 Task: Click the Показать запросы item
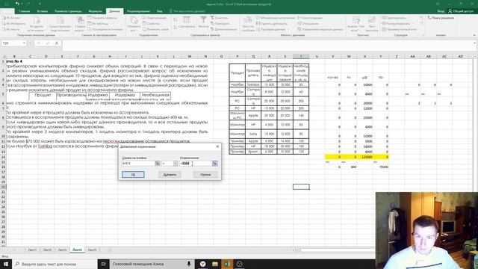102,18
